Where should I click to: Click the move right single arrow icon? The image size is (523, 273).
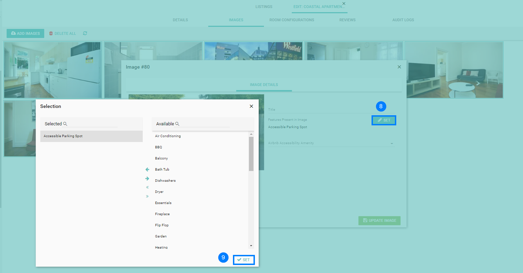147,179
